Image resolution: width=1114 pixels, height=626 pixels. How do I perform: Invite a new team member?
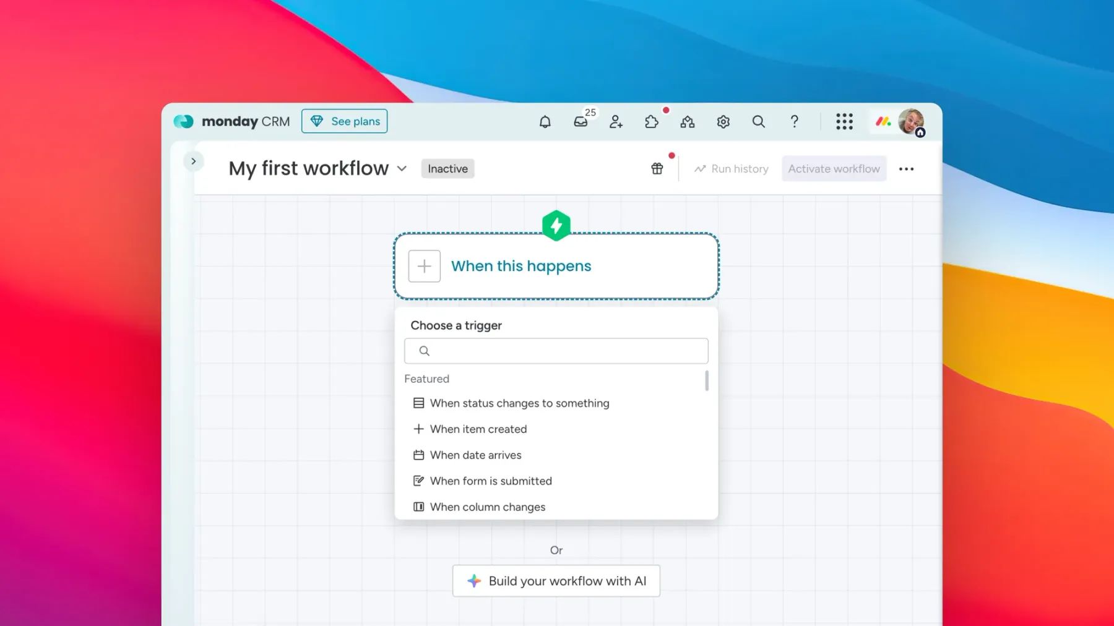[616, 122]
